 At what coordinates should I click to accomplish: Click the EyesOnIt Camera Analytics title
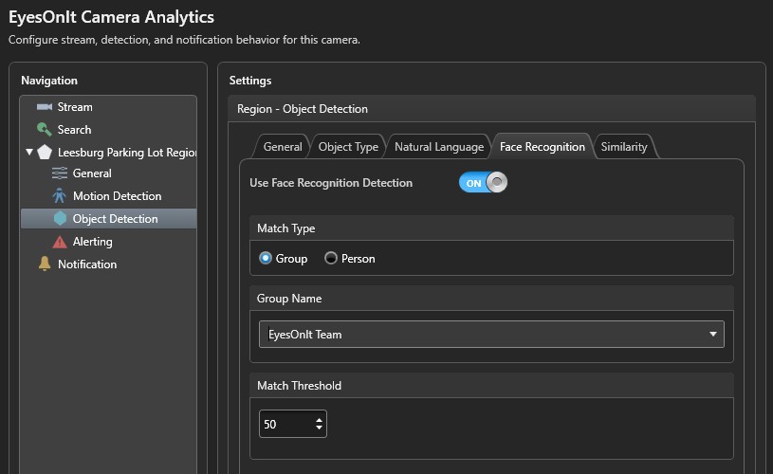[111, 17]
